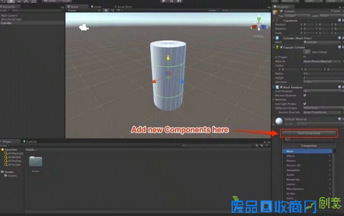The image size is (344, 216).
Task: Collapse the Cylinder Mesh Filter component
Action: tap(274, 38)
